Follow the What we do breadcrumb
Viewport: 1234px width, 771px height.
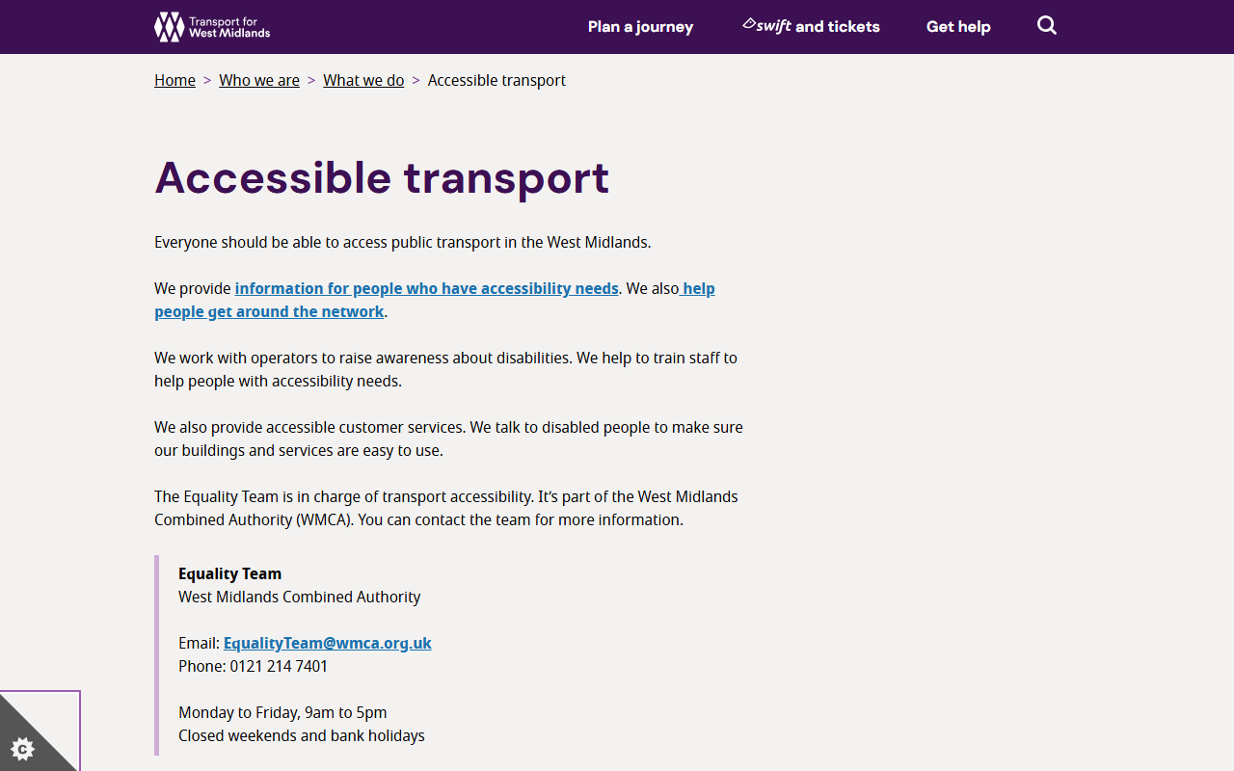[363, 80]
